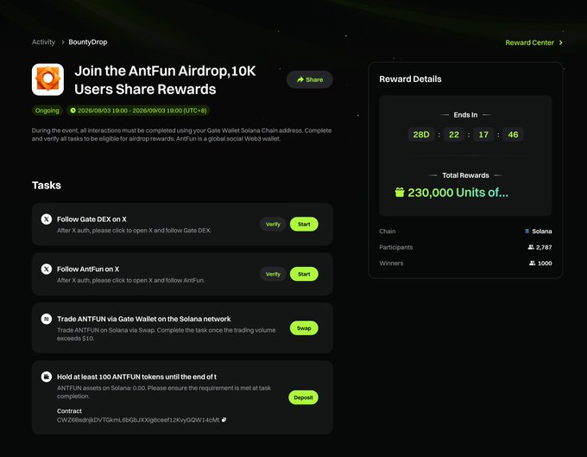
Task: Click Deposit for the Hold ANTFUN task
Action: coord(303,397)
